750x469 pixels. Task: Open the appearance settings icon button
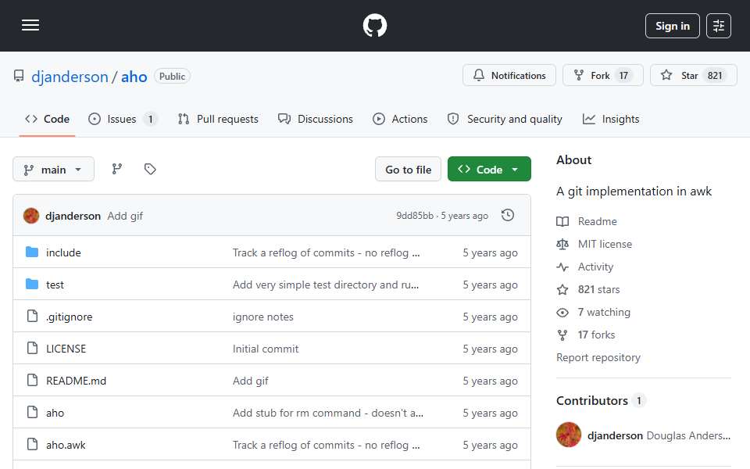point(719,26)
